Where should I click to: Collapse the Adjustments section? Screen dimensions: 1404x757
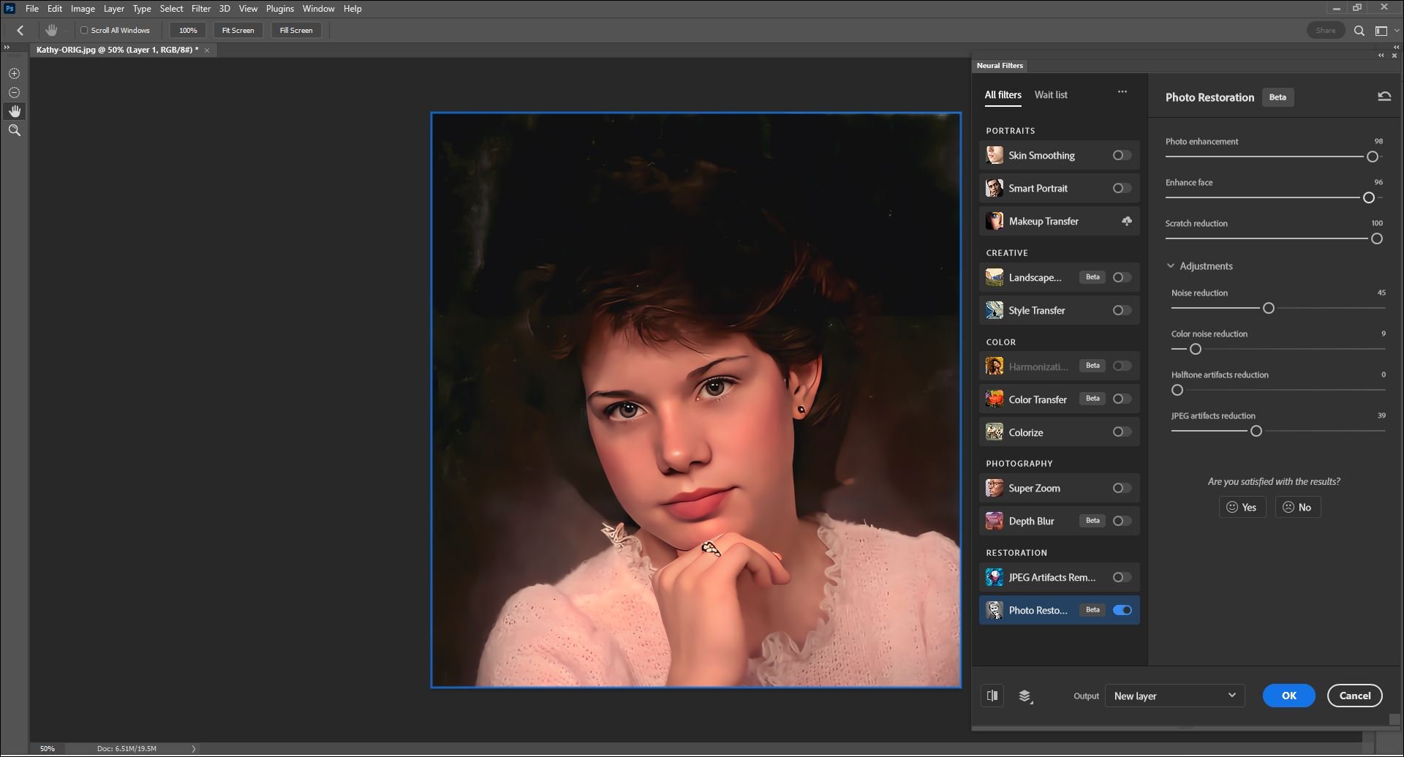pyautogui.click(x=1171, y=265)
